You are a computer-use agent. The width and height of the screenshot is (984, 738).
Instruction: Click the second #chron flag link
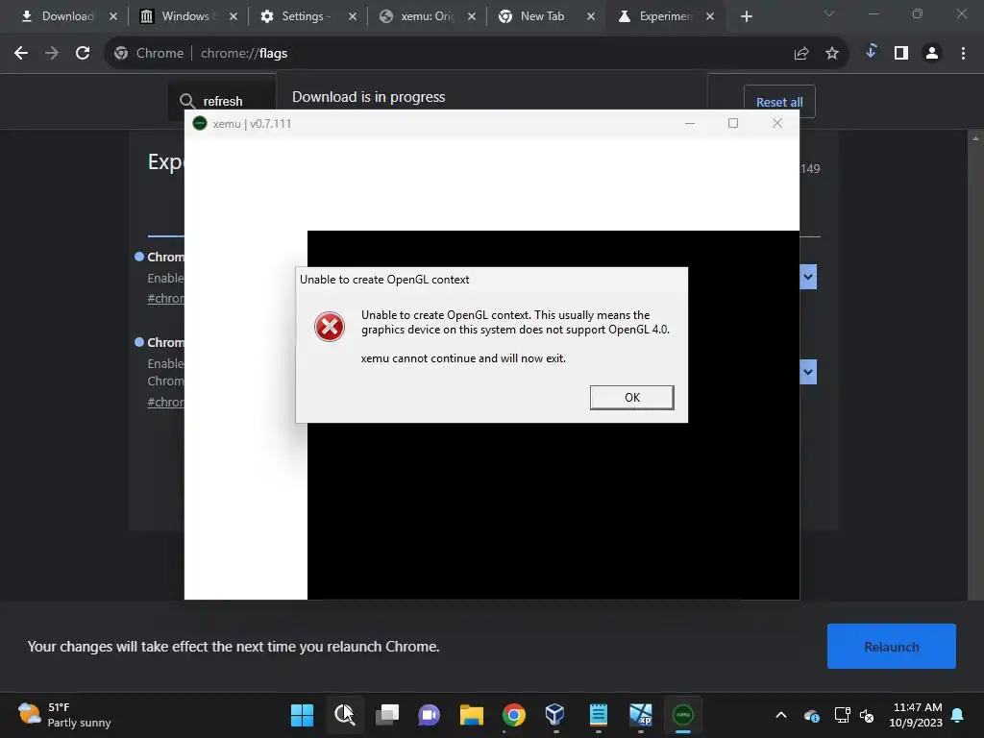coord(165,403)
